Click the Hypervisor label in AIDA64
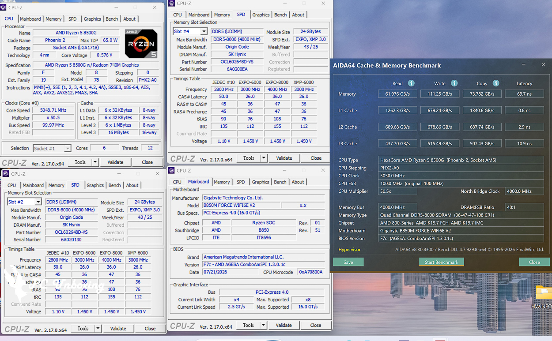 (349, 250)
